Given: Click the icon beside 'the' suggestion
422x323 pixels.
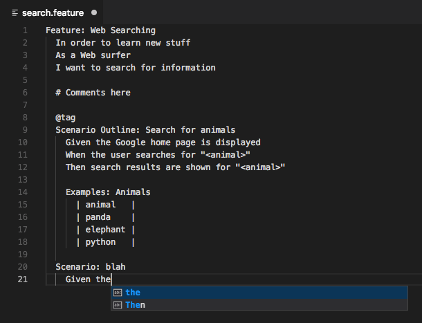Looking at the screenshot, I should 118,293.
